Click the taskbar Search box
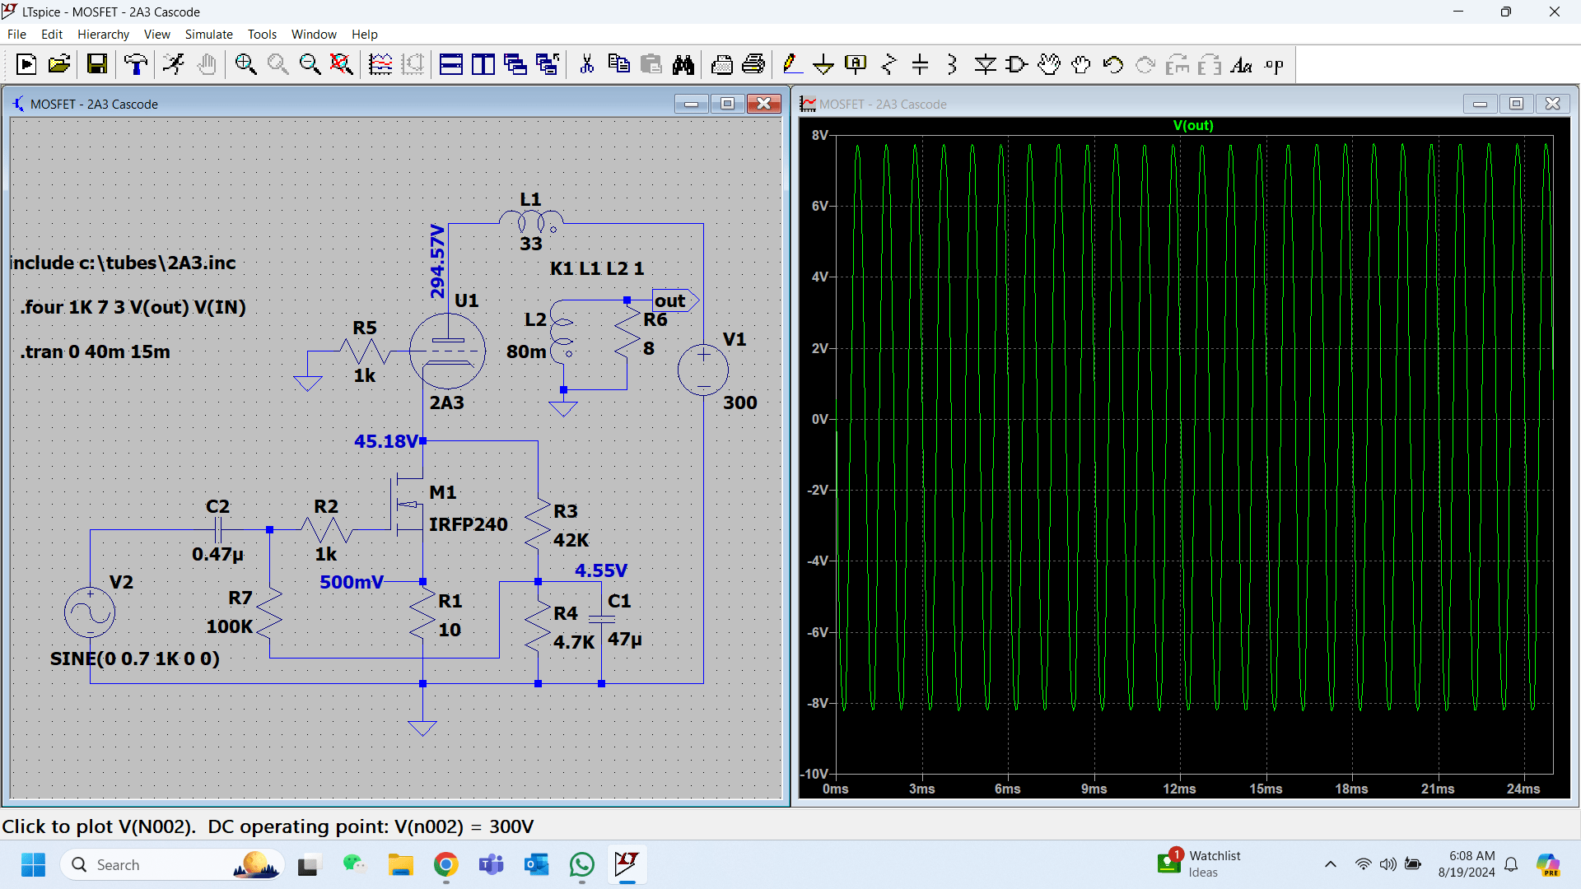Screen dimensions: 1581x889 [172, 865]
